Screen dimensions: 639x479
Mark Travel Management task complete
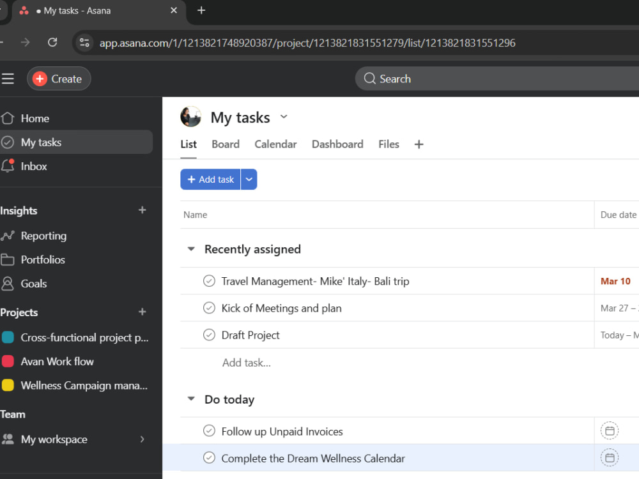(x=209, y=281)
